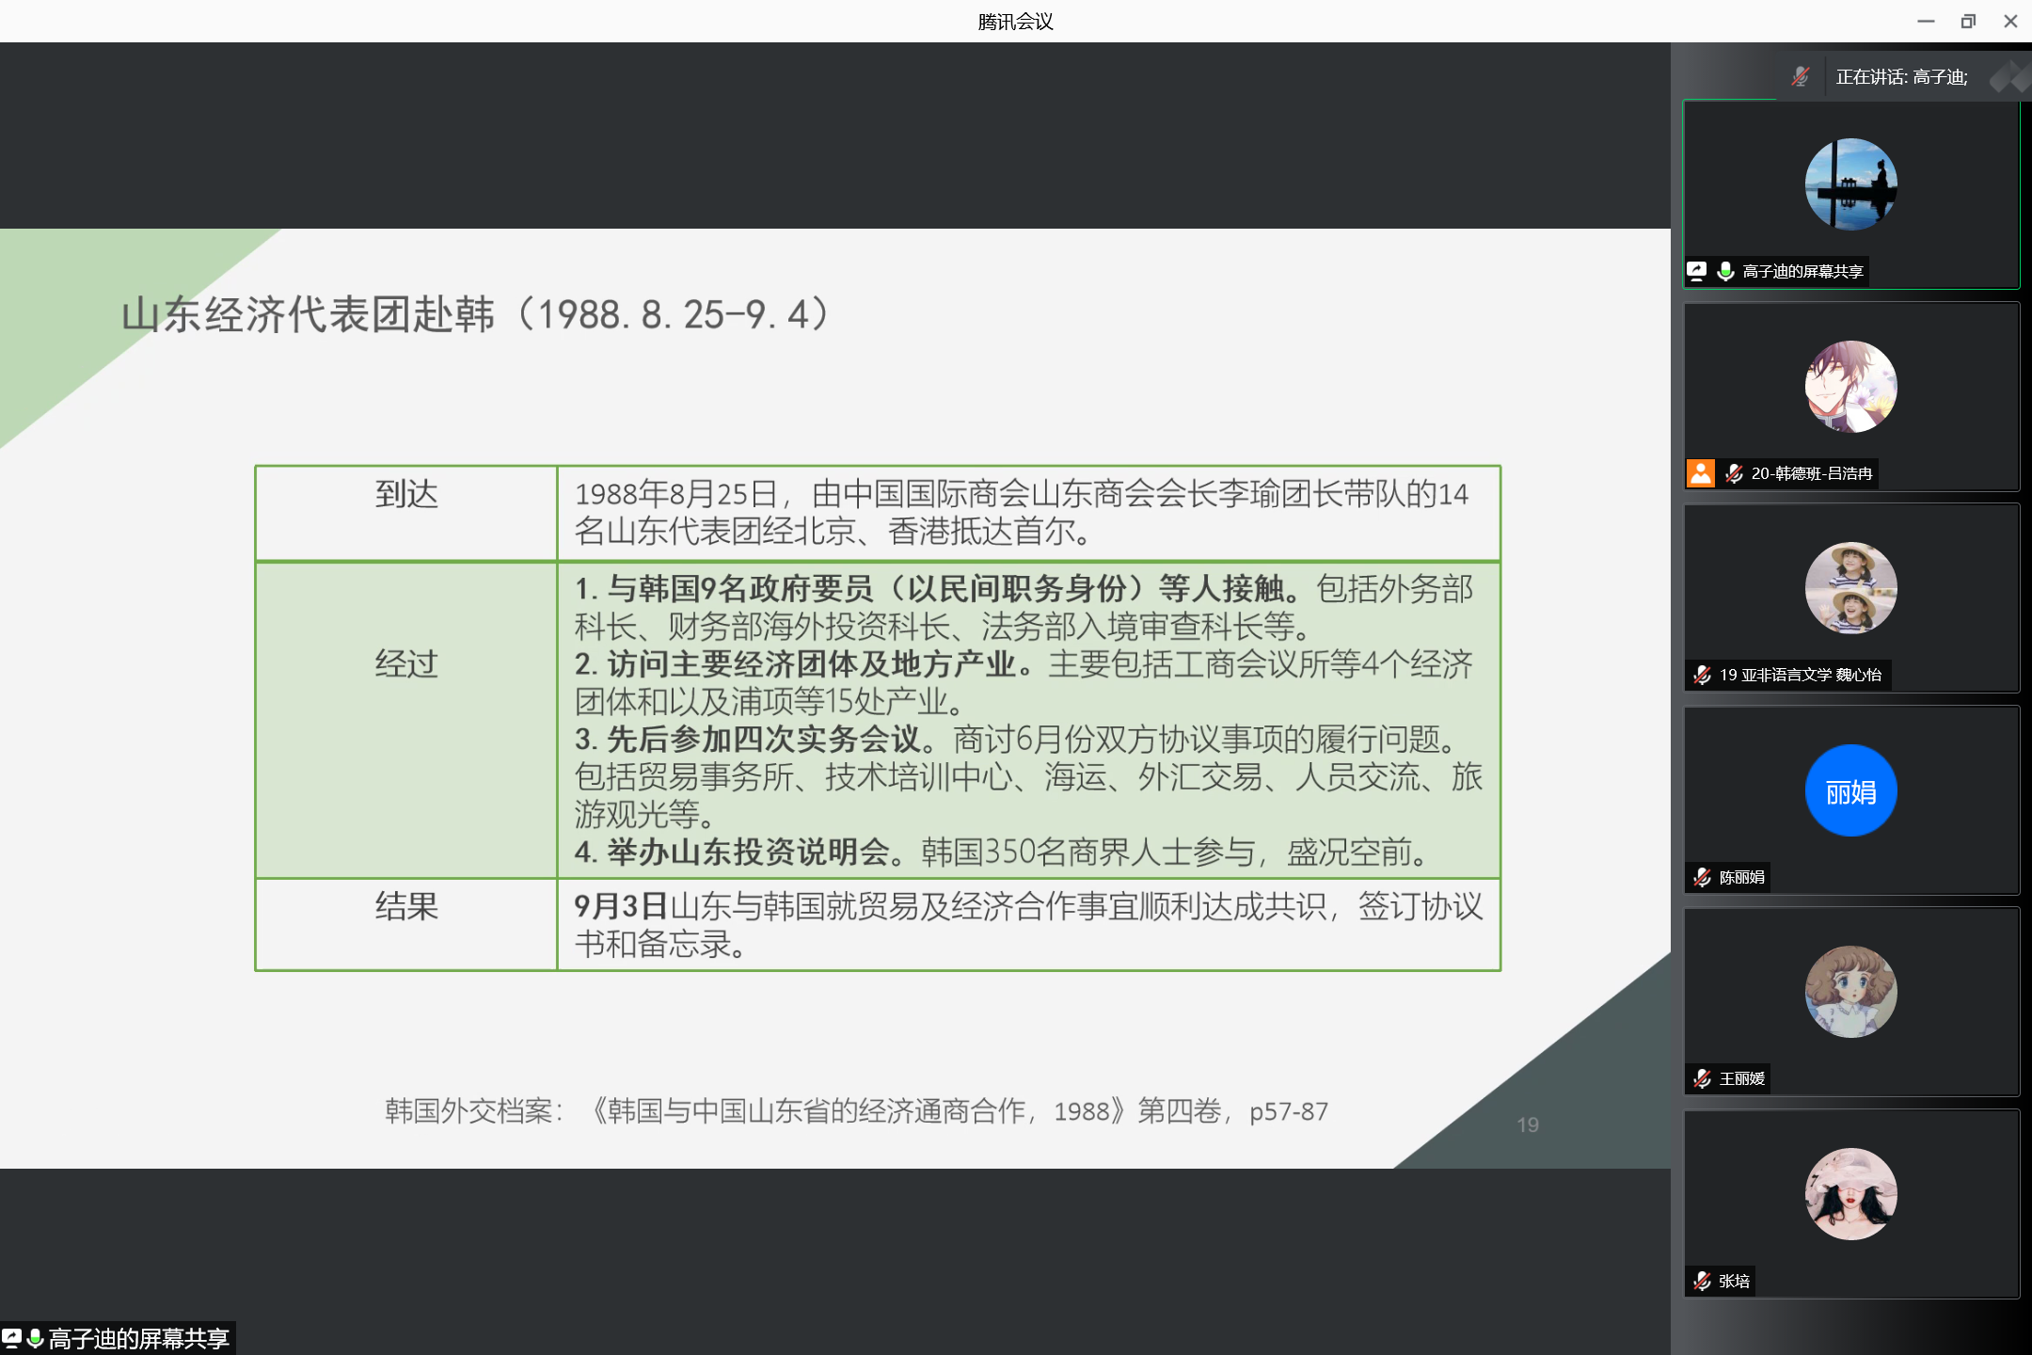Click muted mic icon next to 魏心怡

(1702, 675)
